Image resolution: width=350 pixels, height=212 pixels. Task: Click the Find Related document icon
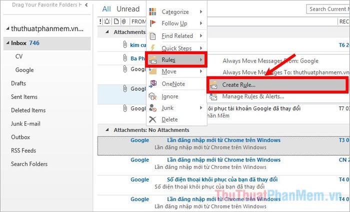[152, 36]
